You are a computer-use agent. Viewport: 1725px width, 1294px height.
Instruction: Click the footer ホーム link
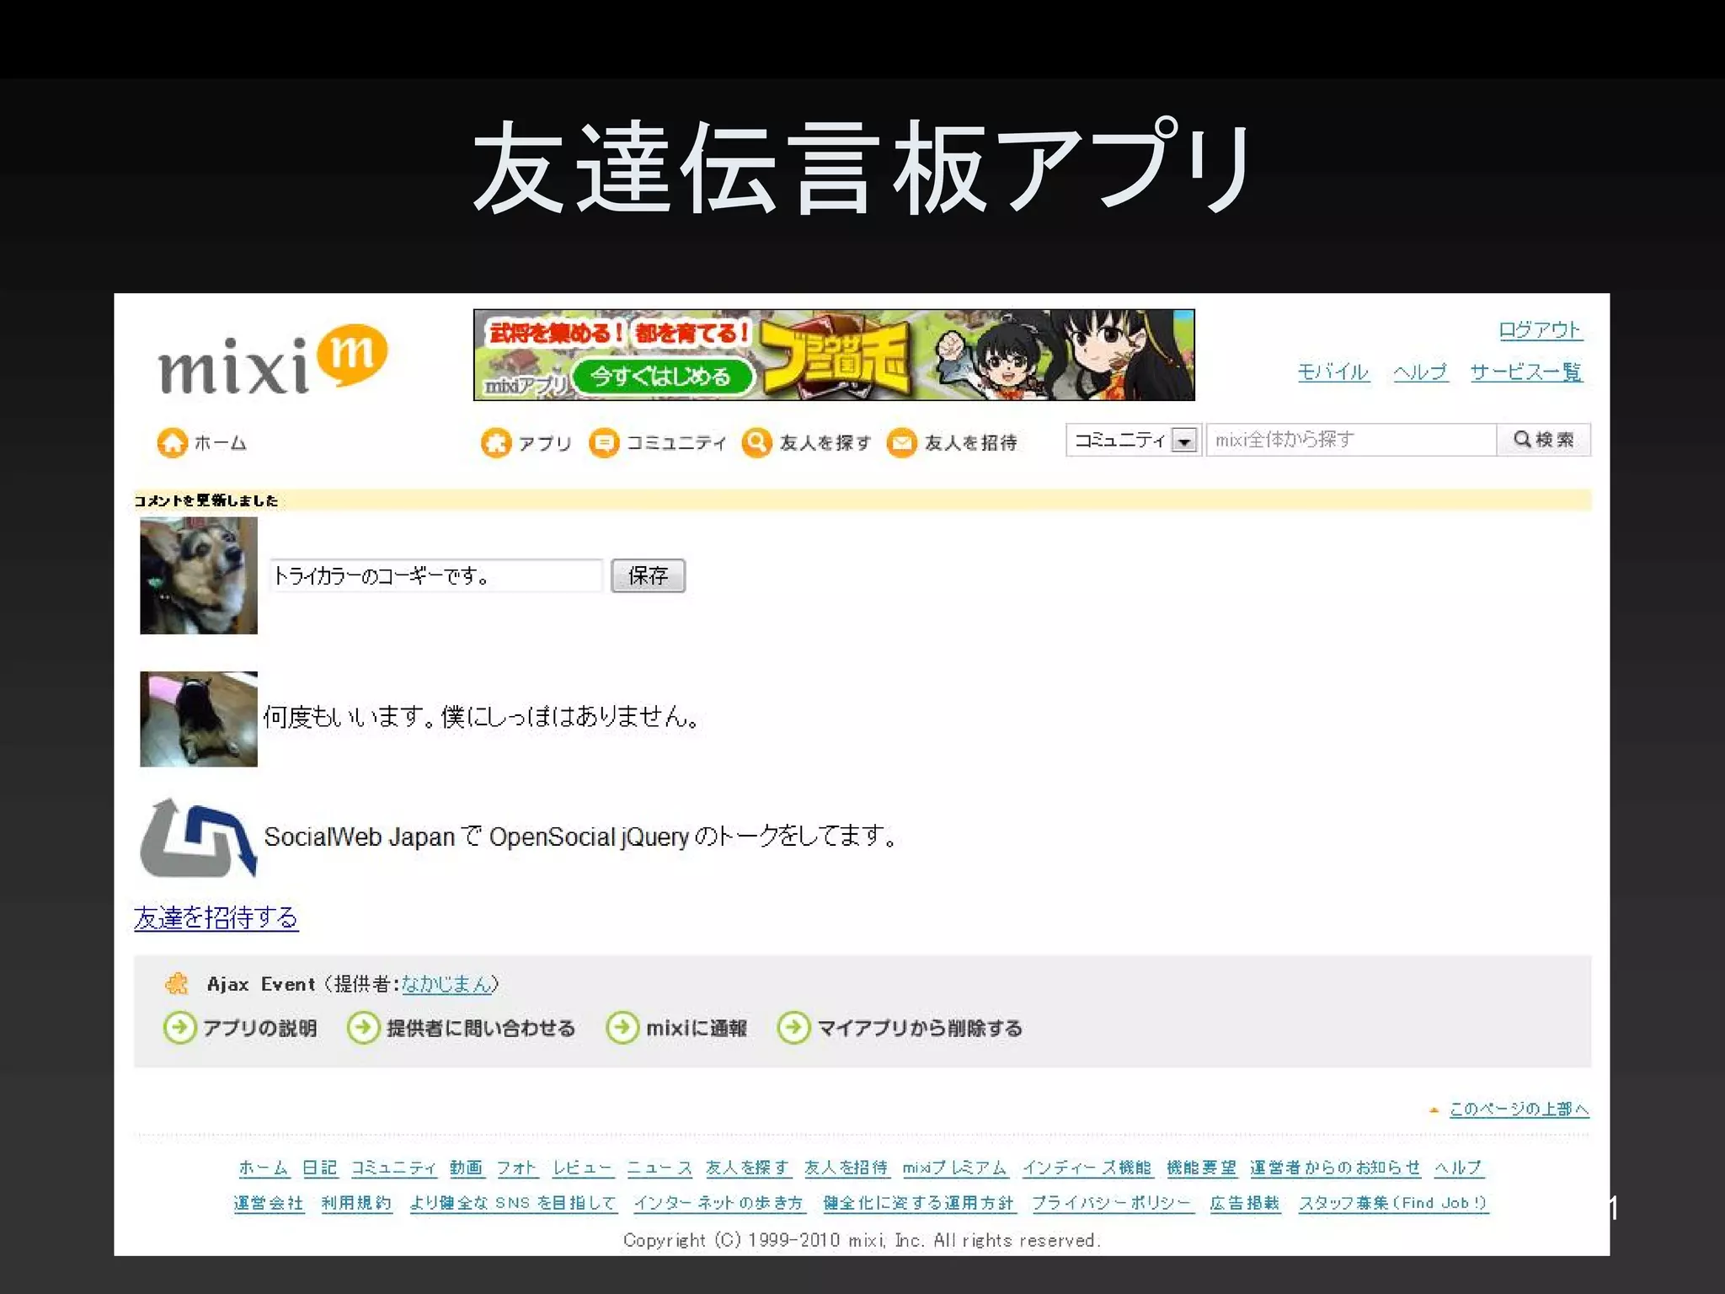(x=264, y=1168)
